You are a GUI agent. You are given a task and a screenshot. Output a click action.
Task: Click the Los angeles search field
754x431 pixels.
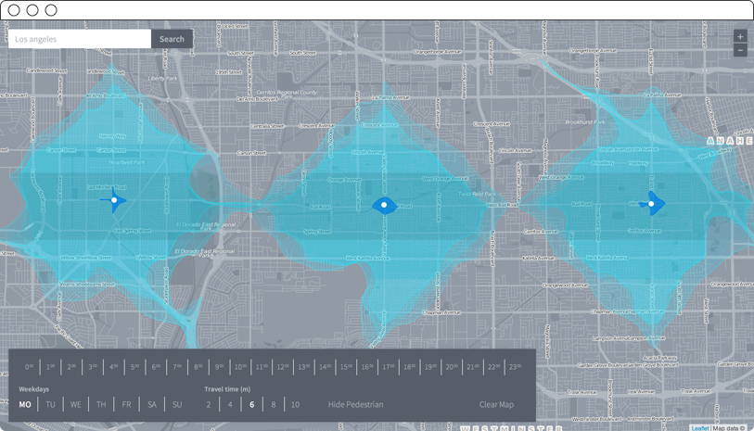click(x=80, y=39)
